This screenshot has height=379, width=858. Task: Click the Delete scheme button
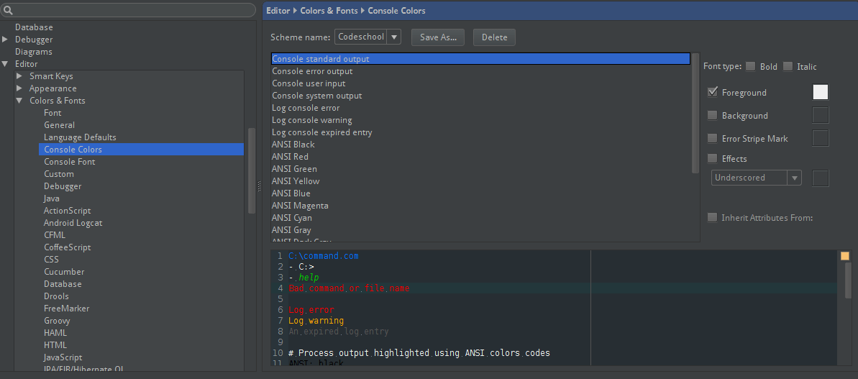pyautogui.click(x=494, y=37)
